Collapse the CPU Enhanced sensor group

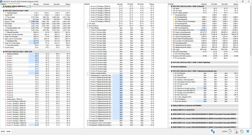coord(169,6)
